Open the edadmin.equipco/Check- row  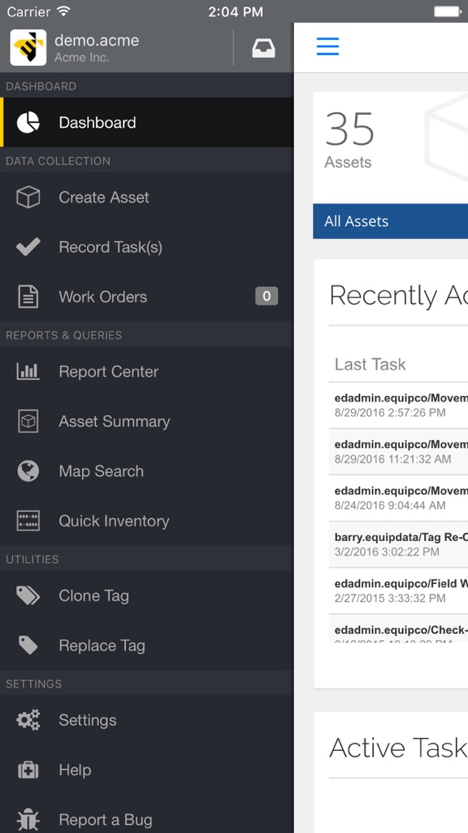point(398,629)
